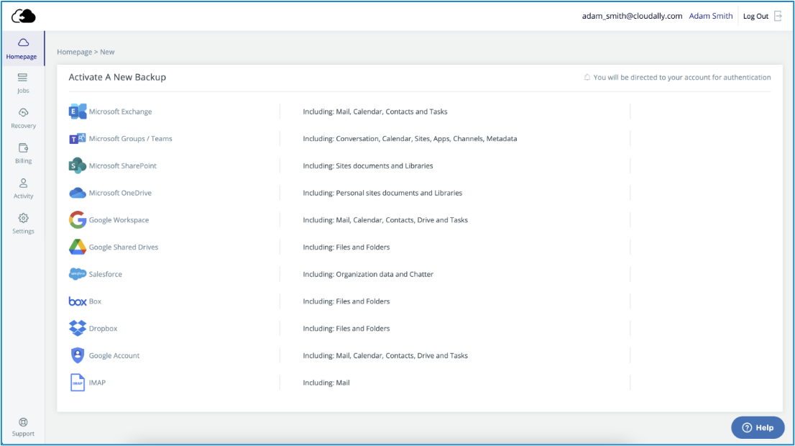
Task: Click the Salesforce cloud icon
Action: point(78,274)
